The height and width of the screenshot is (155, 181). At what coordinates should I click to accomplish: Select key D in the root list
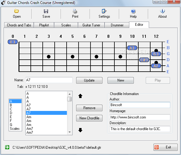click(15, 113)
